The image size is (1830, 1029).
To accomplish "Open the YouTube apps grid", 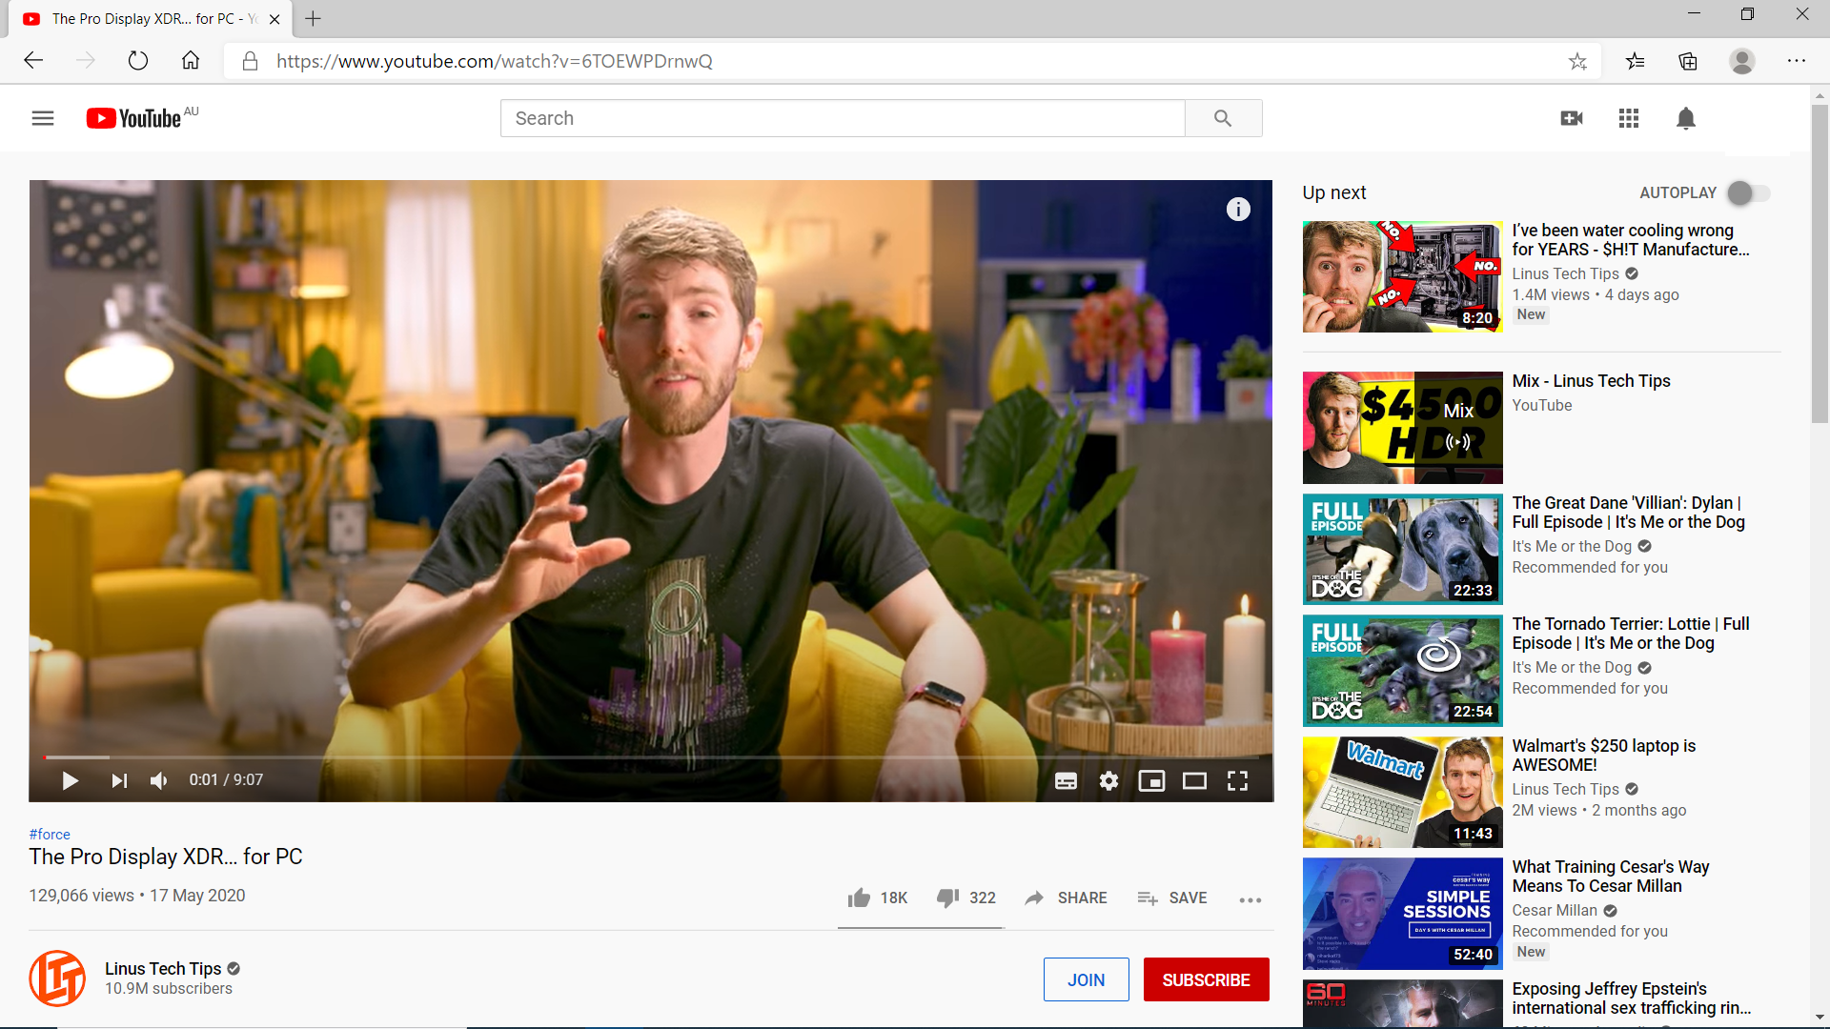I will [x=1629, y=118].
